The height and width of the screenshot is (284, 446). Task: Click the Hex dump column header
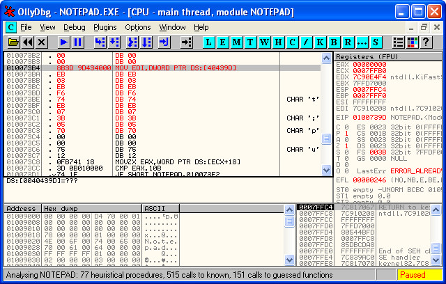click(x=91, y=208)
